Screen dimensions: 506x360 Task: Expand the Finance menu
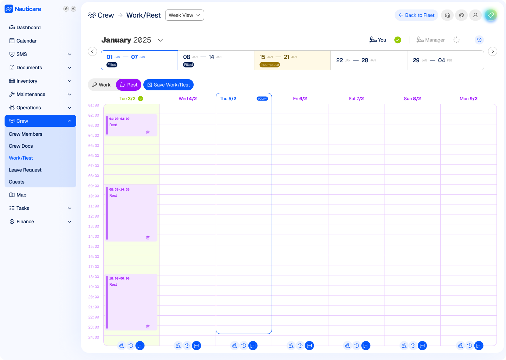pos(40,221)
